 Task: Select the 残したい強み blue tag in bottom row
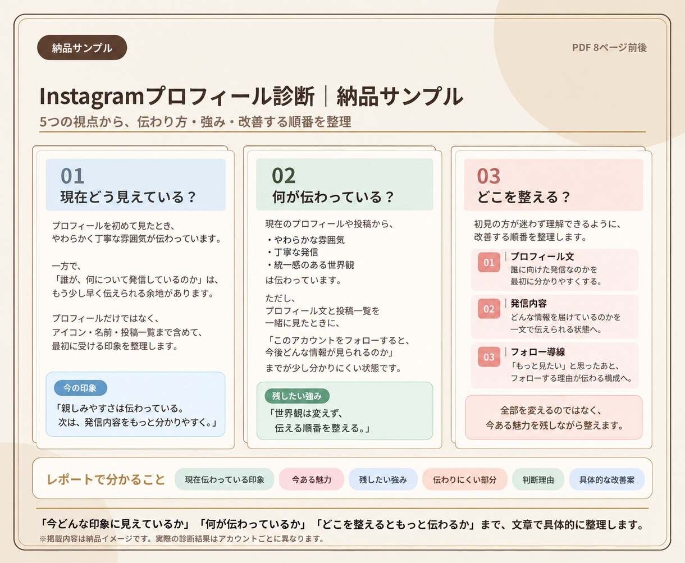(x=383, y=479)
